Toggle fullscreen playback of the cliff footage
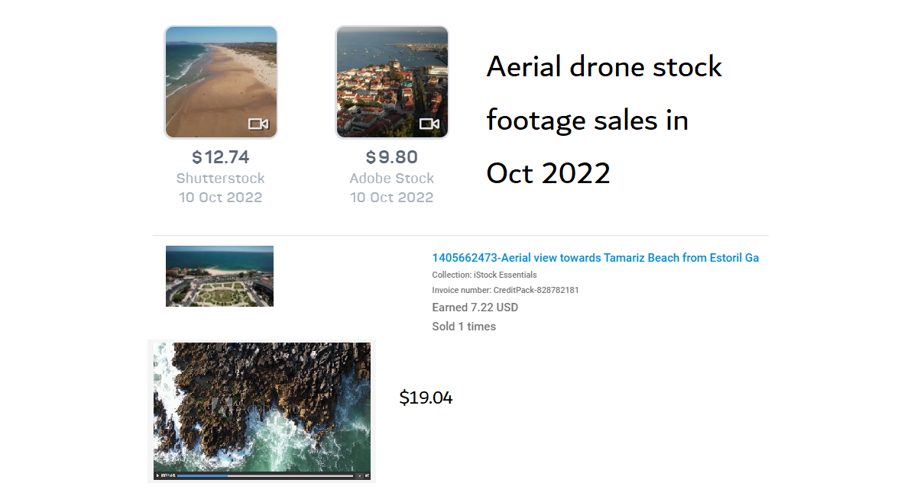Screen dimensions: 917x499 (x=367, y=475)
